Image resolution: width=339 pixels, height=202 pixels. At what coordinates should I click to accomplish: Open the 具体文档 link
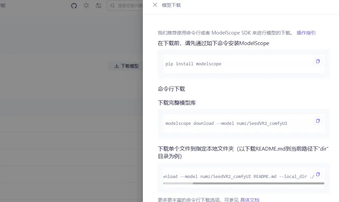(x=249, y=200)
